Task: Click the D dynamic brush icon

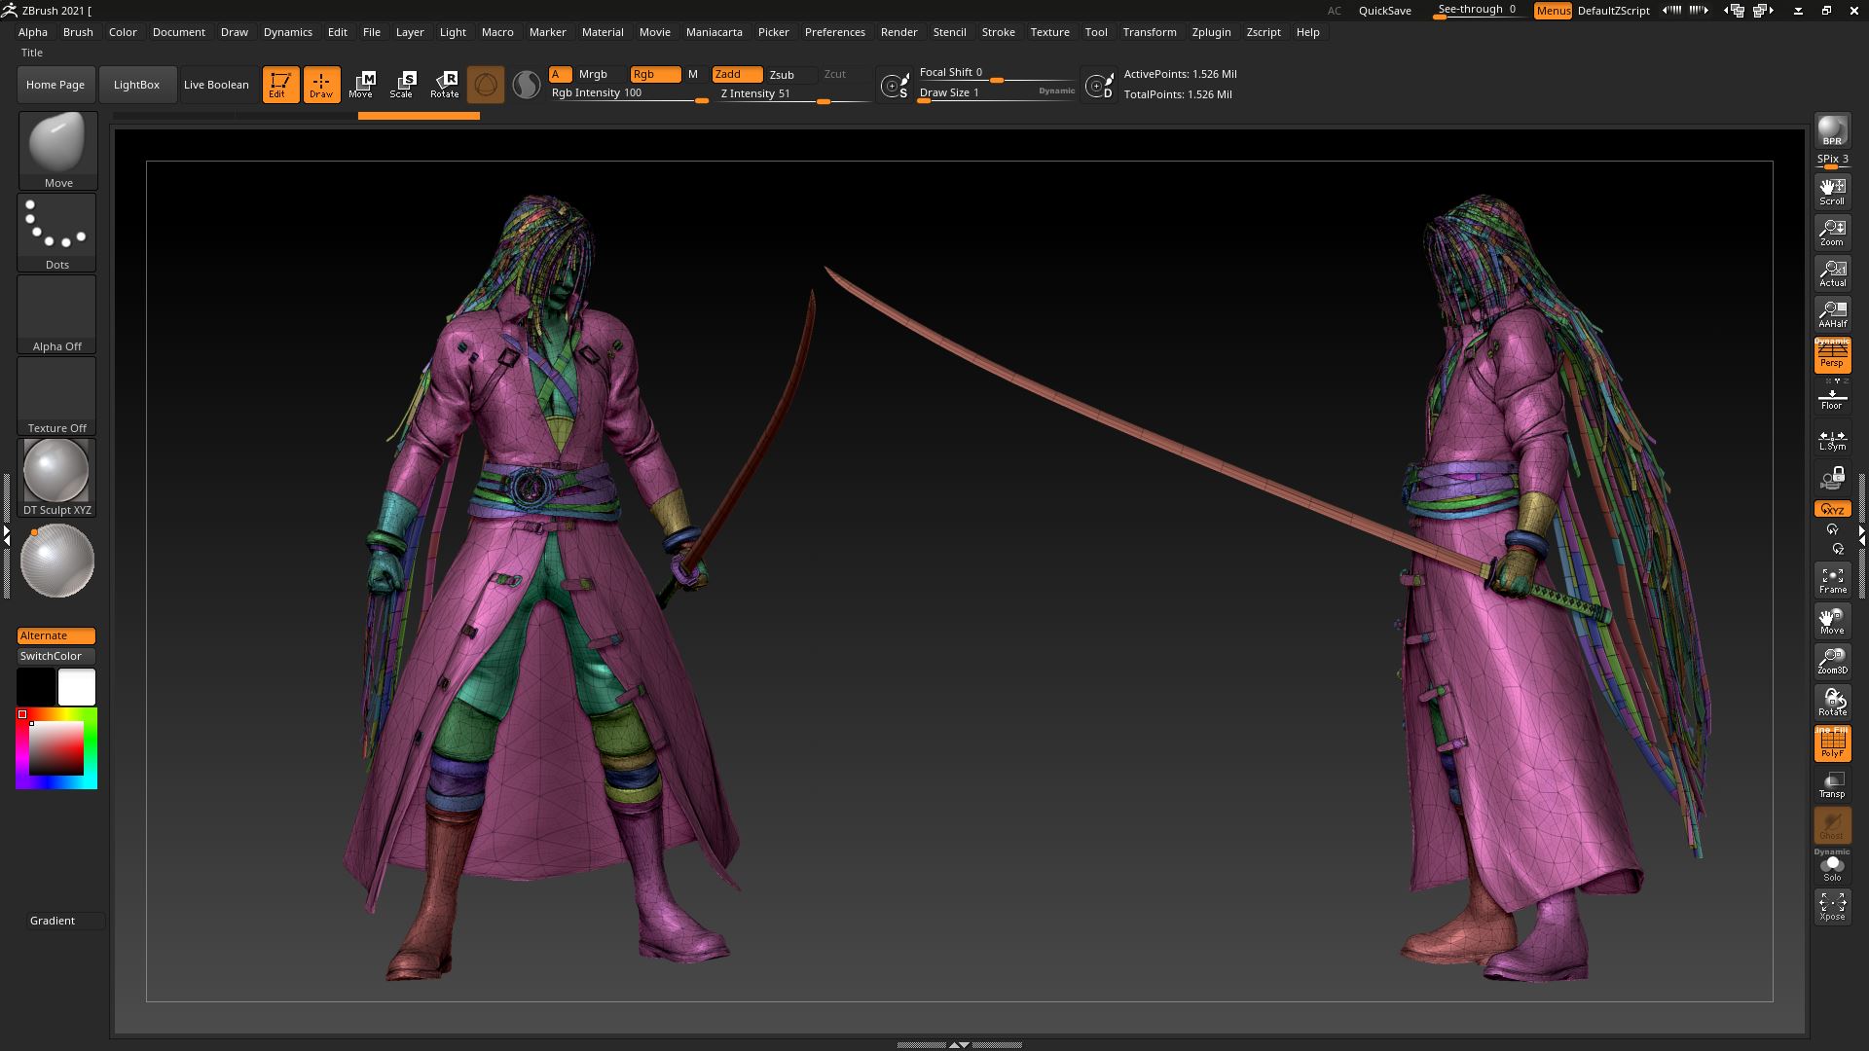Action: pyautogui.click(x=1100, y=86)
